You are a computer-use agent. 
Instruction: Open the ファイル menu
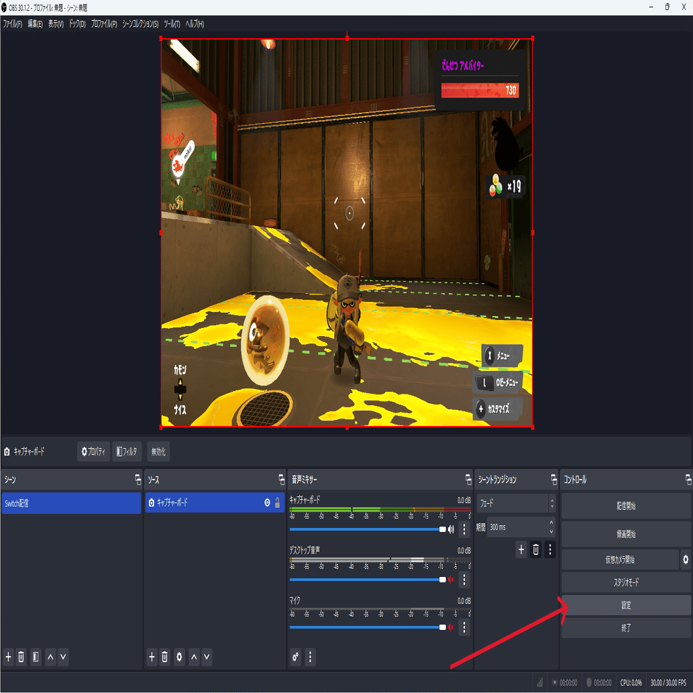12,24
